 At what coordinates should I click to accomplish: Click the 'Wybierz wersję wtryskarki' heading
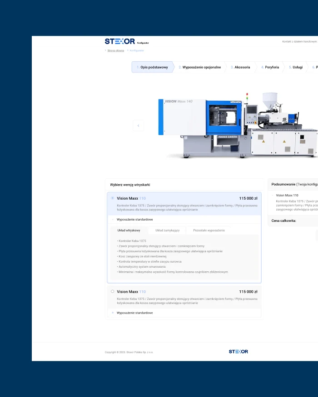point(130,185)
